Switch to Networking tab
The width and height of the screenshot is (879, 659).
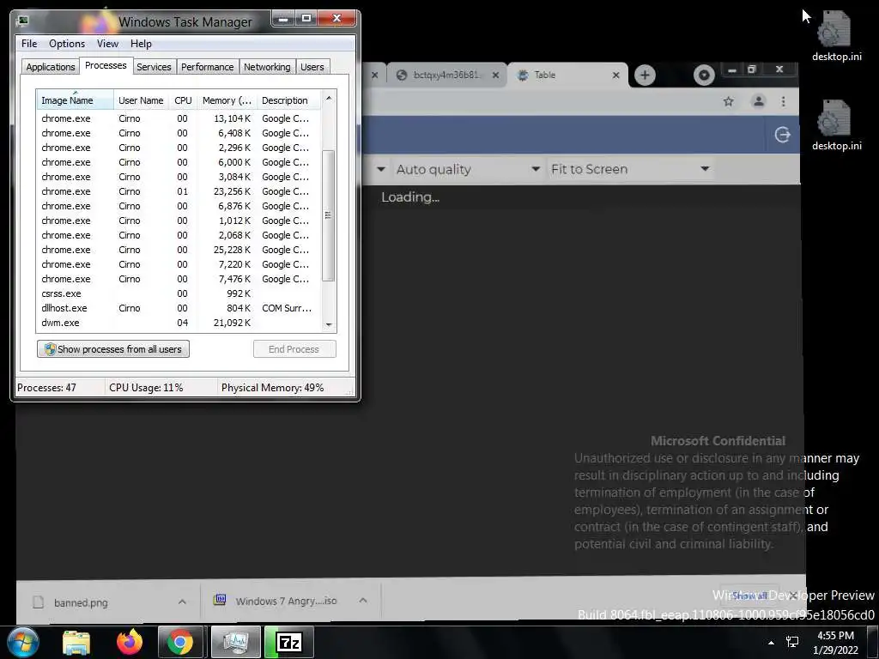point(267,67)
